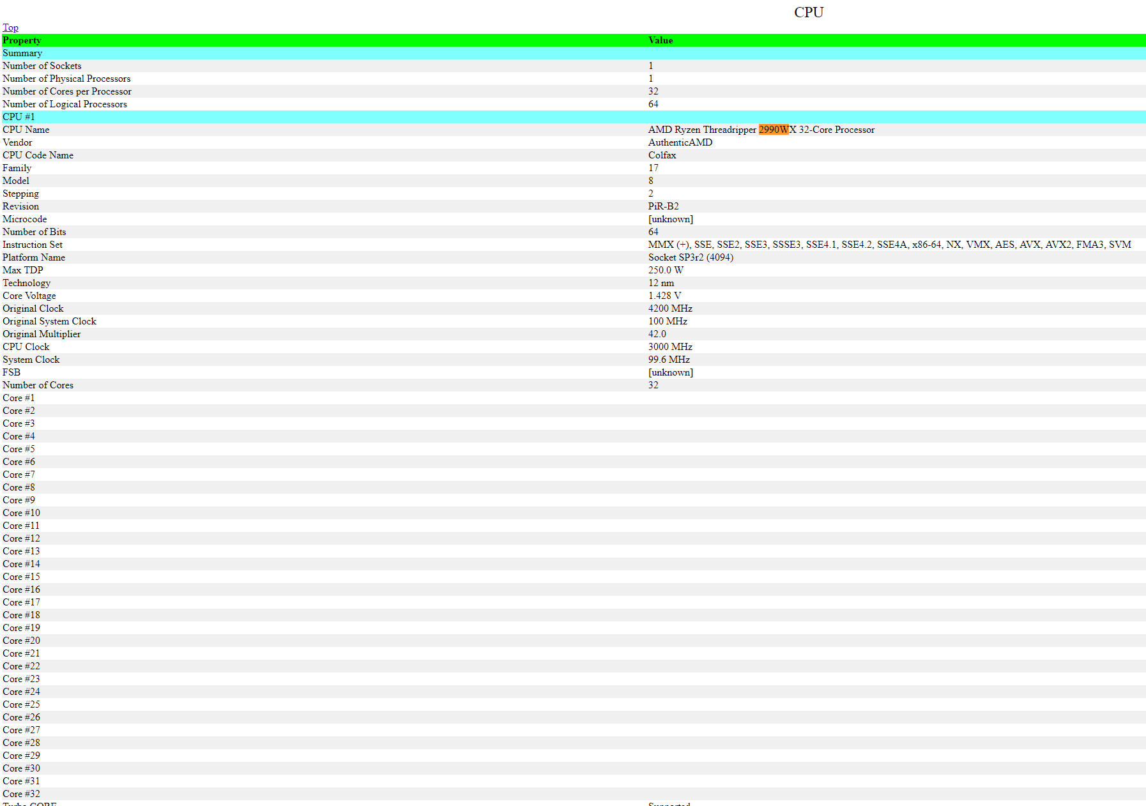Click the Property column header

point(22,40)
